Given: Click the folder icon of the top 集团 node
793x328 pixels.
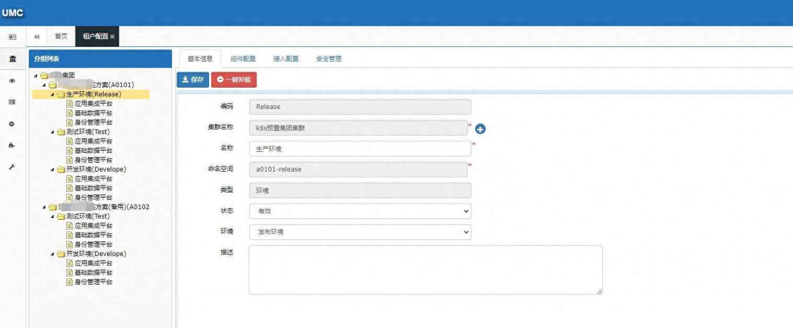Looking at the screenshot, I should pyautogui.click(x=44, y=76).
